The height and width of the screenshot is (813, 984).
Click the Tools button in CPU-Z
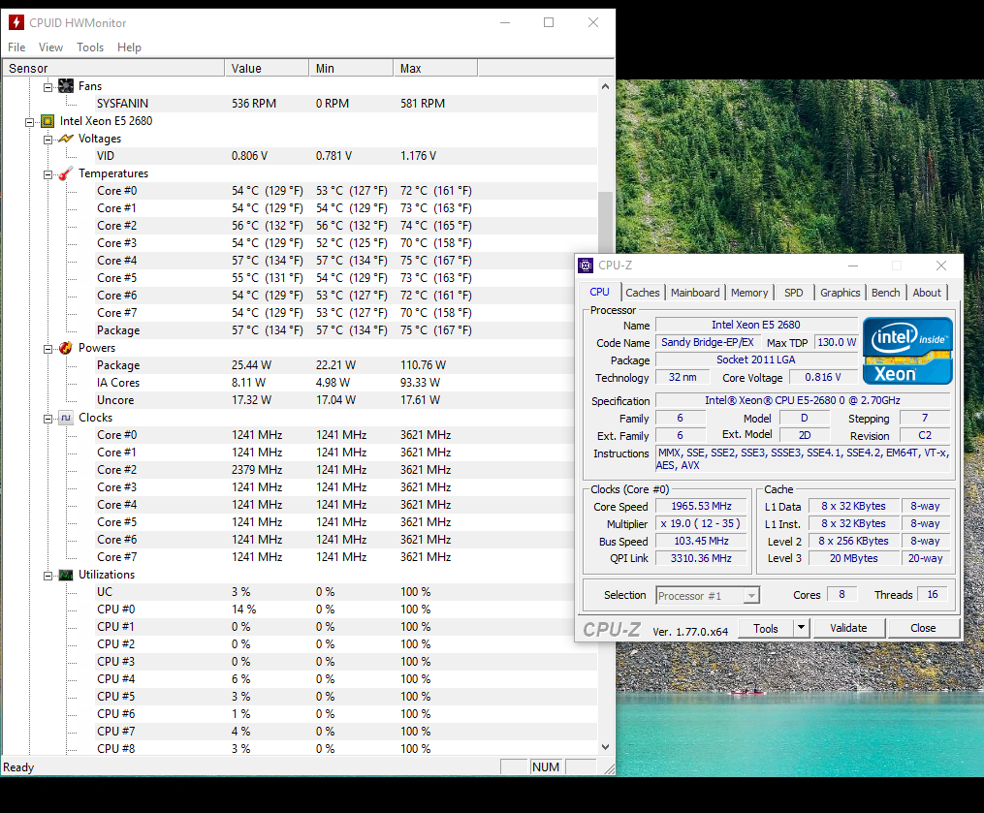(766, 628)
